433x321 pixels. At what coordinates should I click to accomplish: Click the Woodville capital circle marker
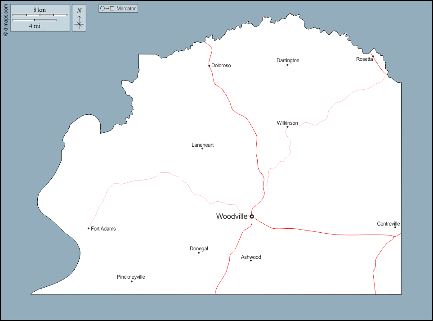252,217
